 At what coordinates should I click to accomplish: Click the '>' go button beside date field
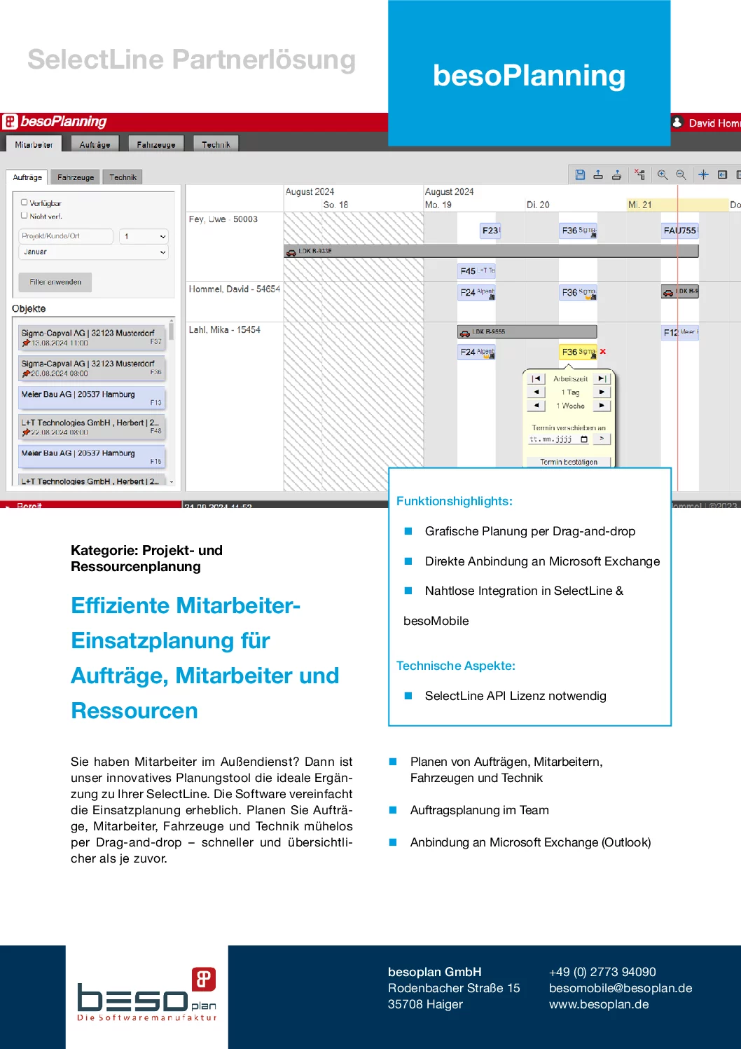tap(602, 439)
